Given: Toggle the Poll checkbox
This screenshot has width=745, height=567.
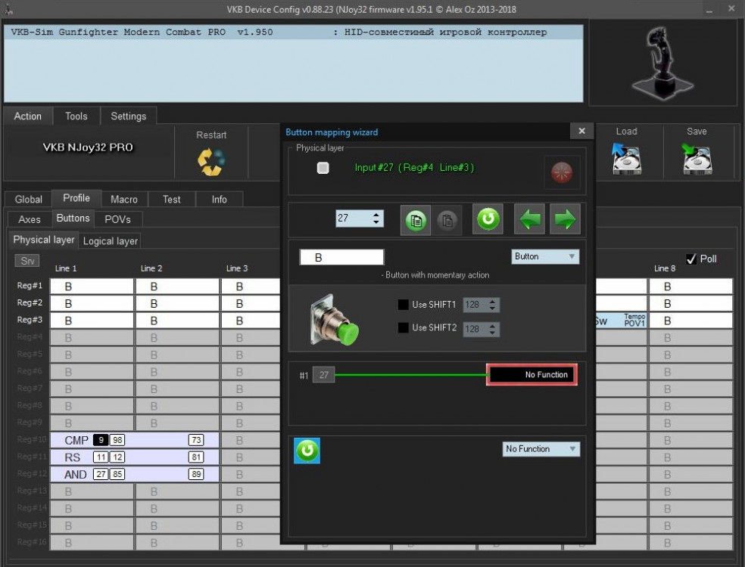Looking at the screenshot, I should click(x=690, y=259).
